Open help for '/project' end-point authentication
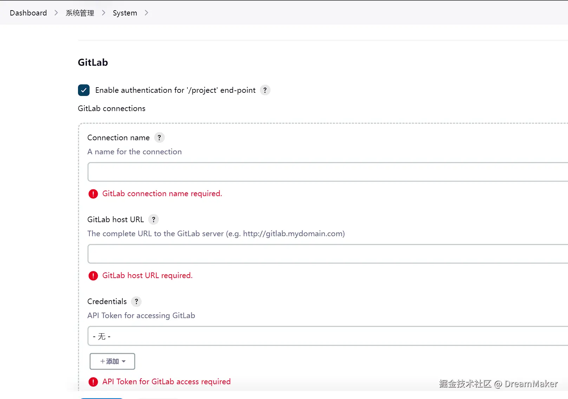This screenshot has height=399, width=568. [265, 90]
